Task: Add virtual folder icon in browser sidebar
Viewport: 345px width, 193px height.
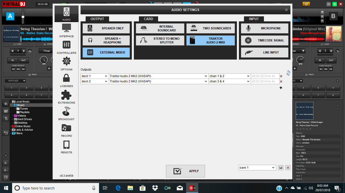Action: coord(6,111)
